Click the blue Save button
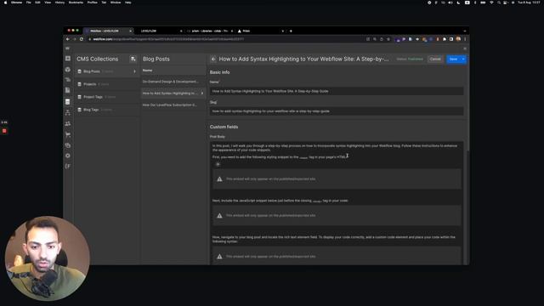Image resolution: width=544 pixels, height=306 pixels. [x=453, y=59]
